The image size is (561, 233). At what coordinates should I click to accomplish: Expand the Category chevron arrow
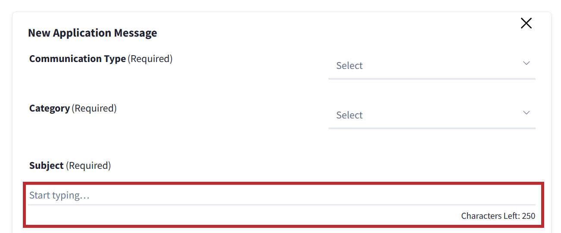tap(526, 113)
